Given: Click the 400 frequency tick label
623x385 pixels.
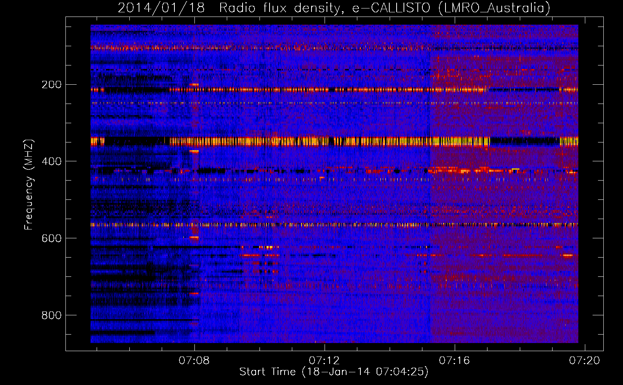Looking at the screenshot, I should [52, 161].
